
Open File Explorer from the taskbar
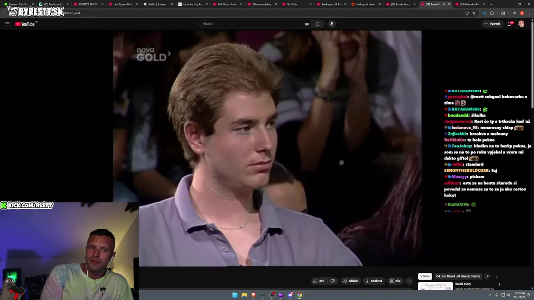pos(244,295)
